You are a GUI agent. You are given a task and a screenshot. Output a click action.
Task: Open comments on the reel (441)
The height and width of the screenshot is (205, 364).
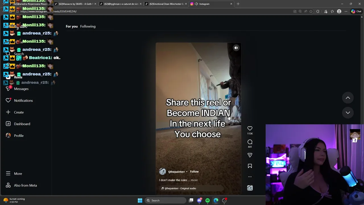pyautogui.click(x=250, y=142)
